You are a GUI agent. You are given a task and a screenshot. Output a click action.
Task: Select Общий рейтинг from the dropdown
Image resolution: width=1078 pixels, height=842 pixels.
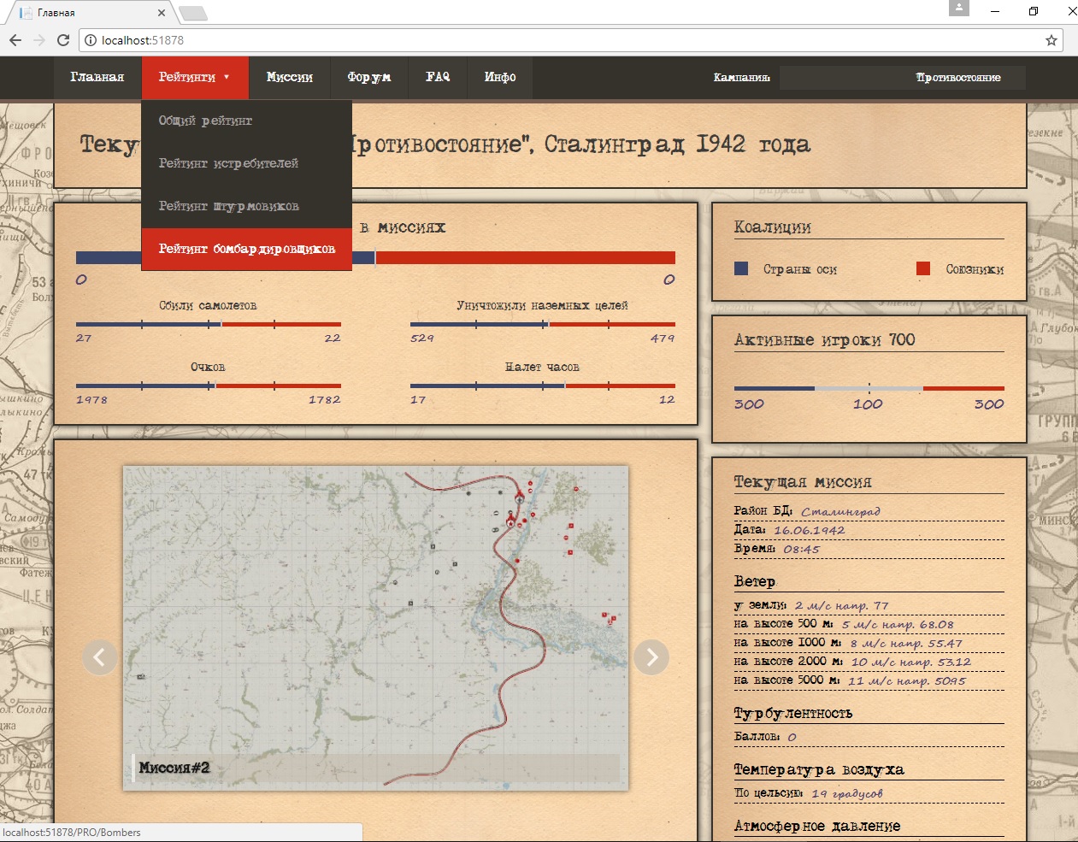pos(246,121)
